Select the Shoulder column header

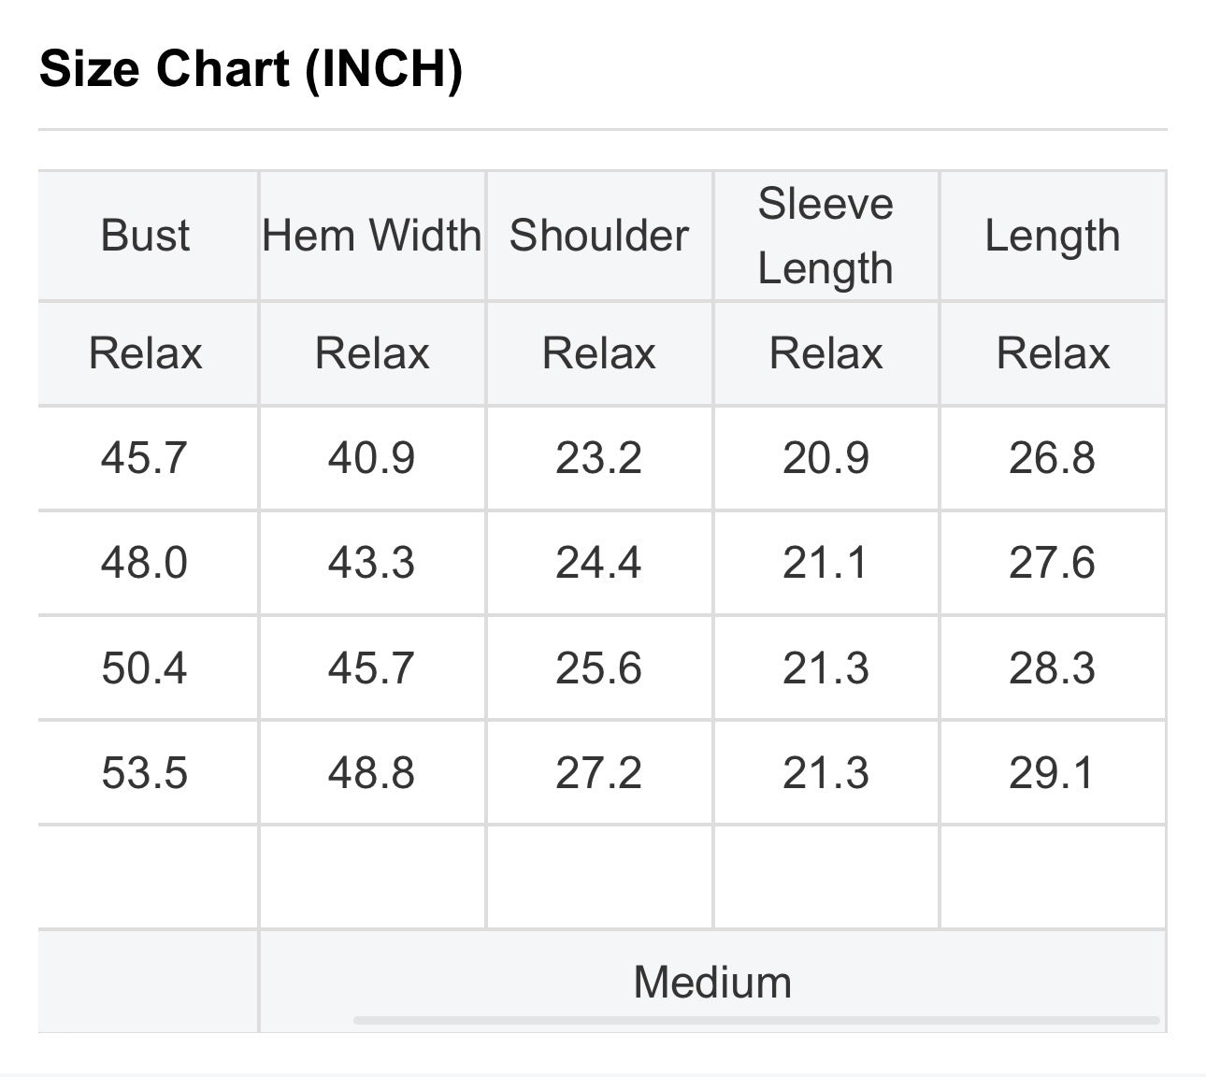599,236
